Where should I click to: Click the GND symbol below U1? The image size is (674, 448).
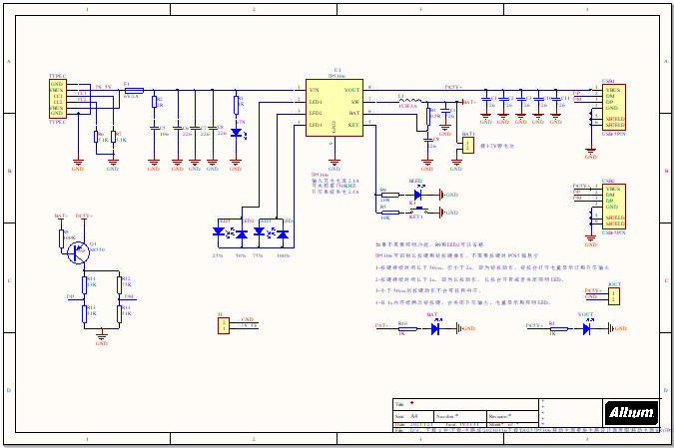pyautogui.click(x=335, y=164)
